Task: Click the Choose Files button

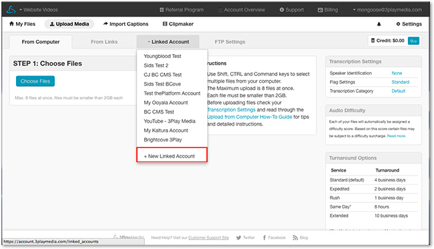Action: click(35, 81)
